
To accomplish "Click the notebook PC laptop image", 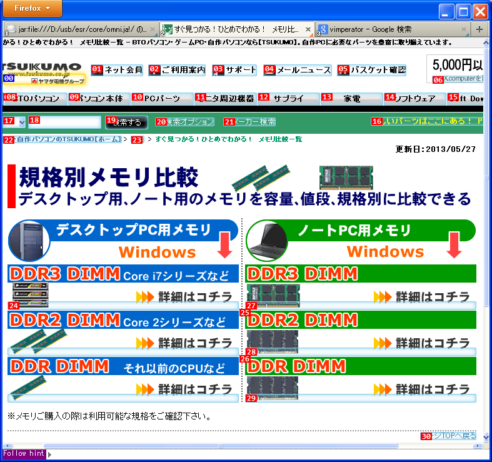I will (266, 241).
